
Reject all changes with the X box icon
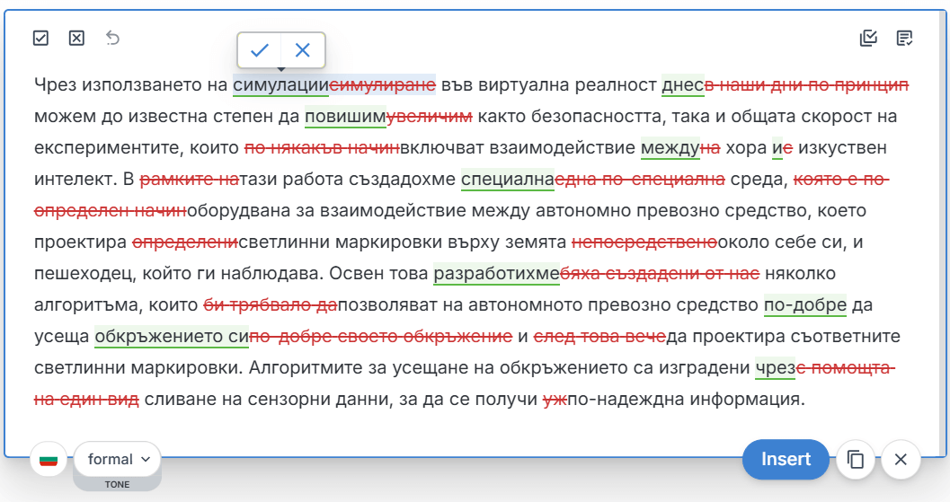click(x=76, y=38)
